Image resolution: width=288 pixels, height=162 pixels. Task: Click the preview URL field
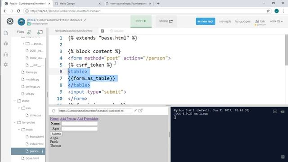click(x=95, y=111)
